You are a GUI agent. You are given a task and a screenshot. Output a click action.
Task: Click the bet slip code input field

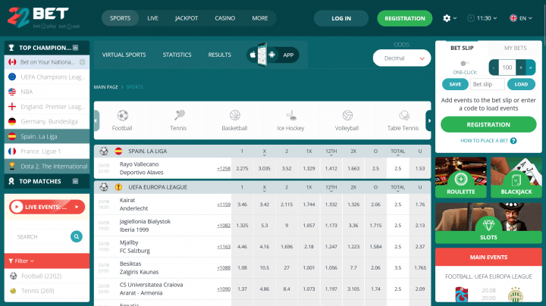[x=487, y=84]
